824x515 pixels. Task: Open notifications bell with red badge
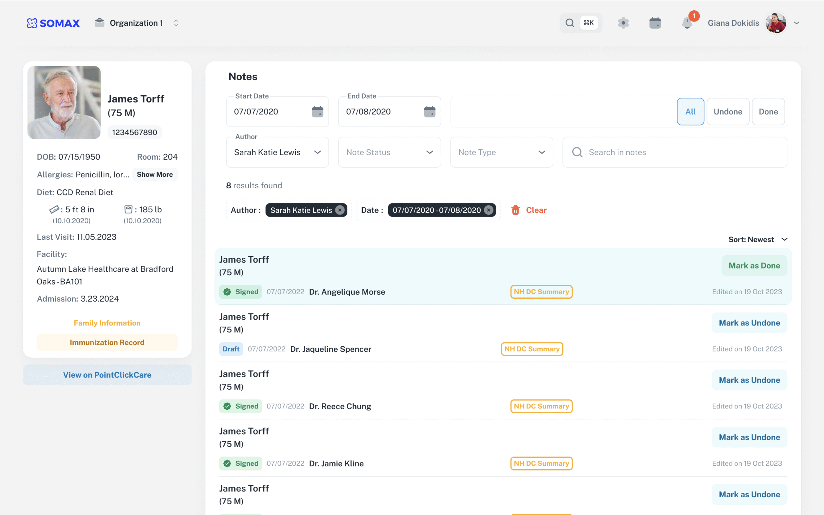click(687, 23)
